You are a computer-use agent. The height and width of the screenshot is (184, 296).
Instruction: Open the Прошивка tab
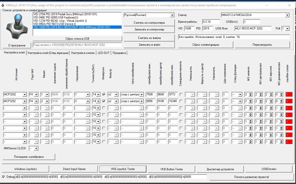pos(119,53)
